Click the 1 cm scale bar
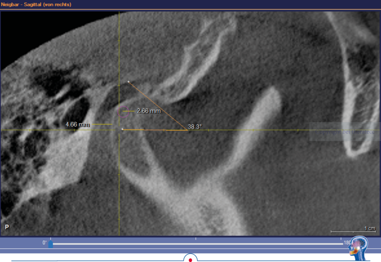 tap(353, 232)
